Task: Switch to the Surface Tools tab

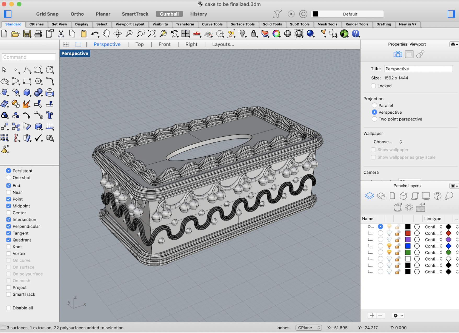Action: (243, 24)
